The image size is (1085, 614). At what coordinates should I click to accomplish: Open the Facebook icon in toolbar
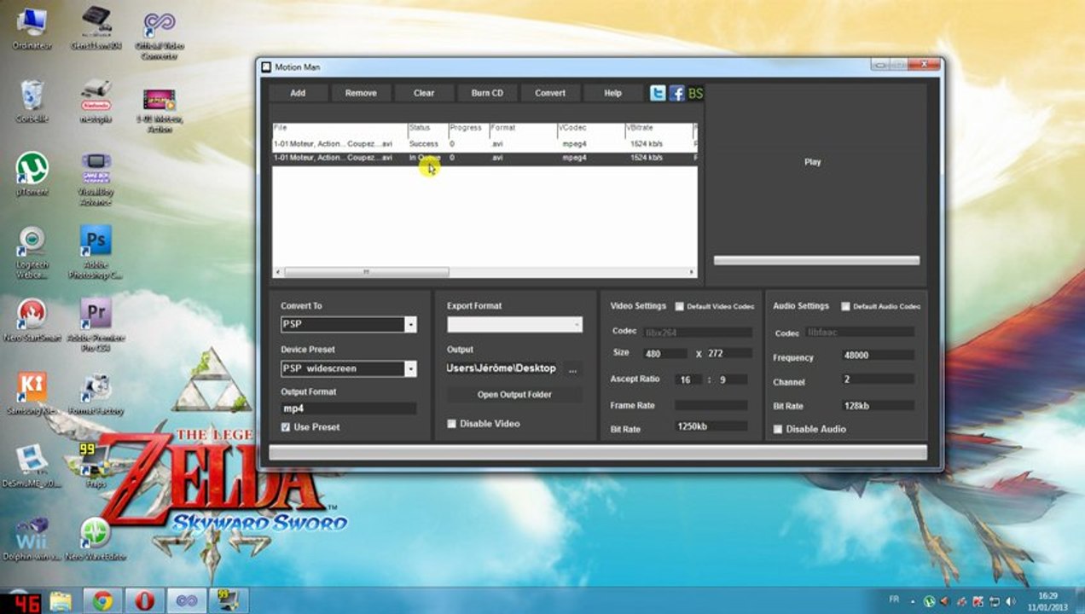point(676,93)
